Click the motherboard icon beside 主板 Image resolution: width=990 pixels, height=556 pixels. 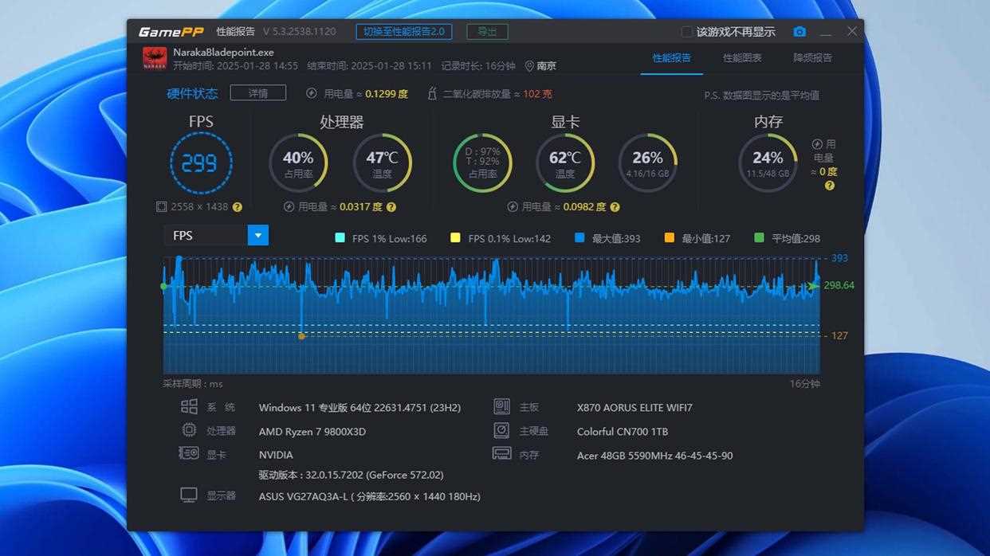pos(501,407)
